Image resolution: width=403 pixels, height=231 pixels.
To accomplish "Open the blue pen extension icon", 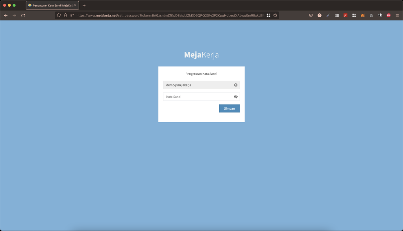I will pyautogui.click(x=328, y=15).
